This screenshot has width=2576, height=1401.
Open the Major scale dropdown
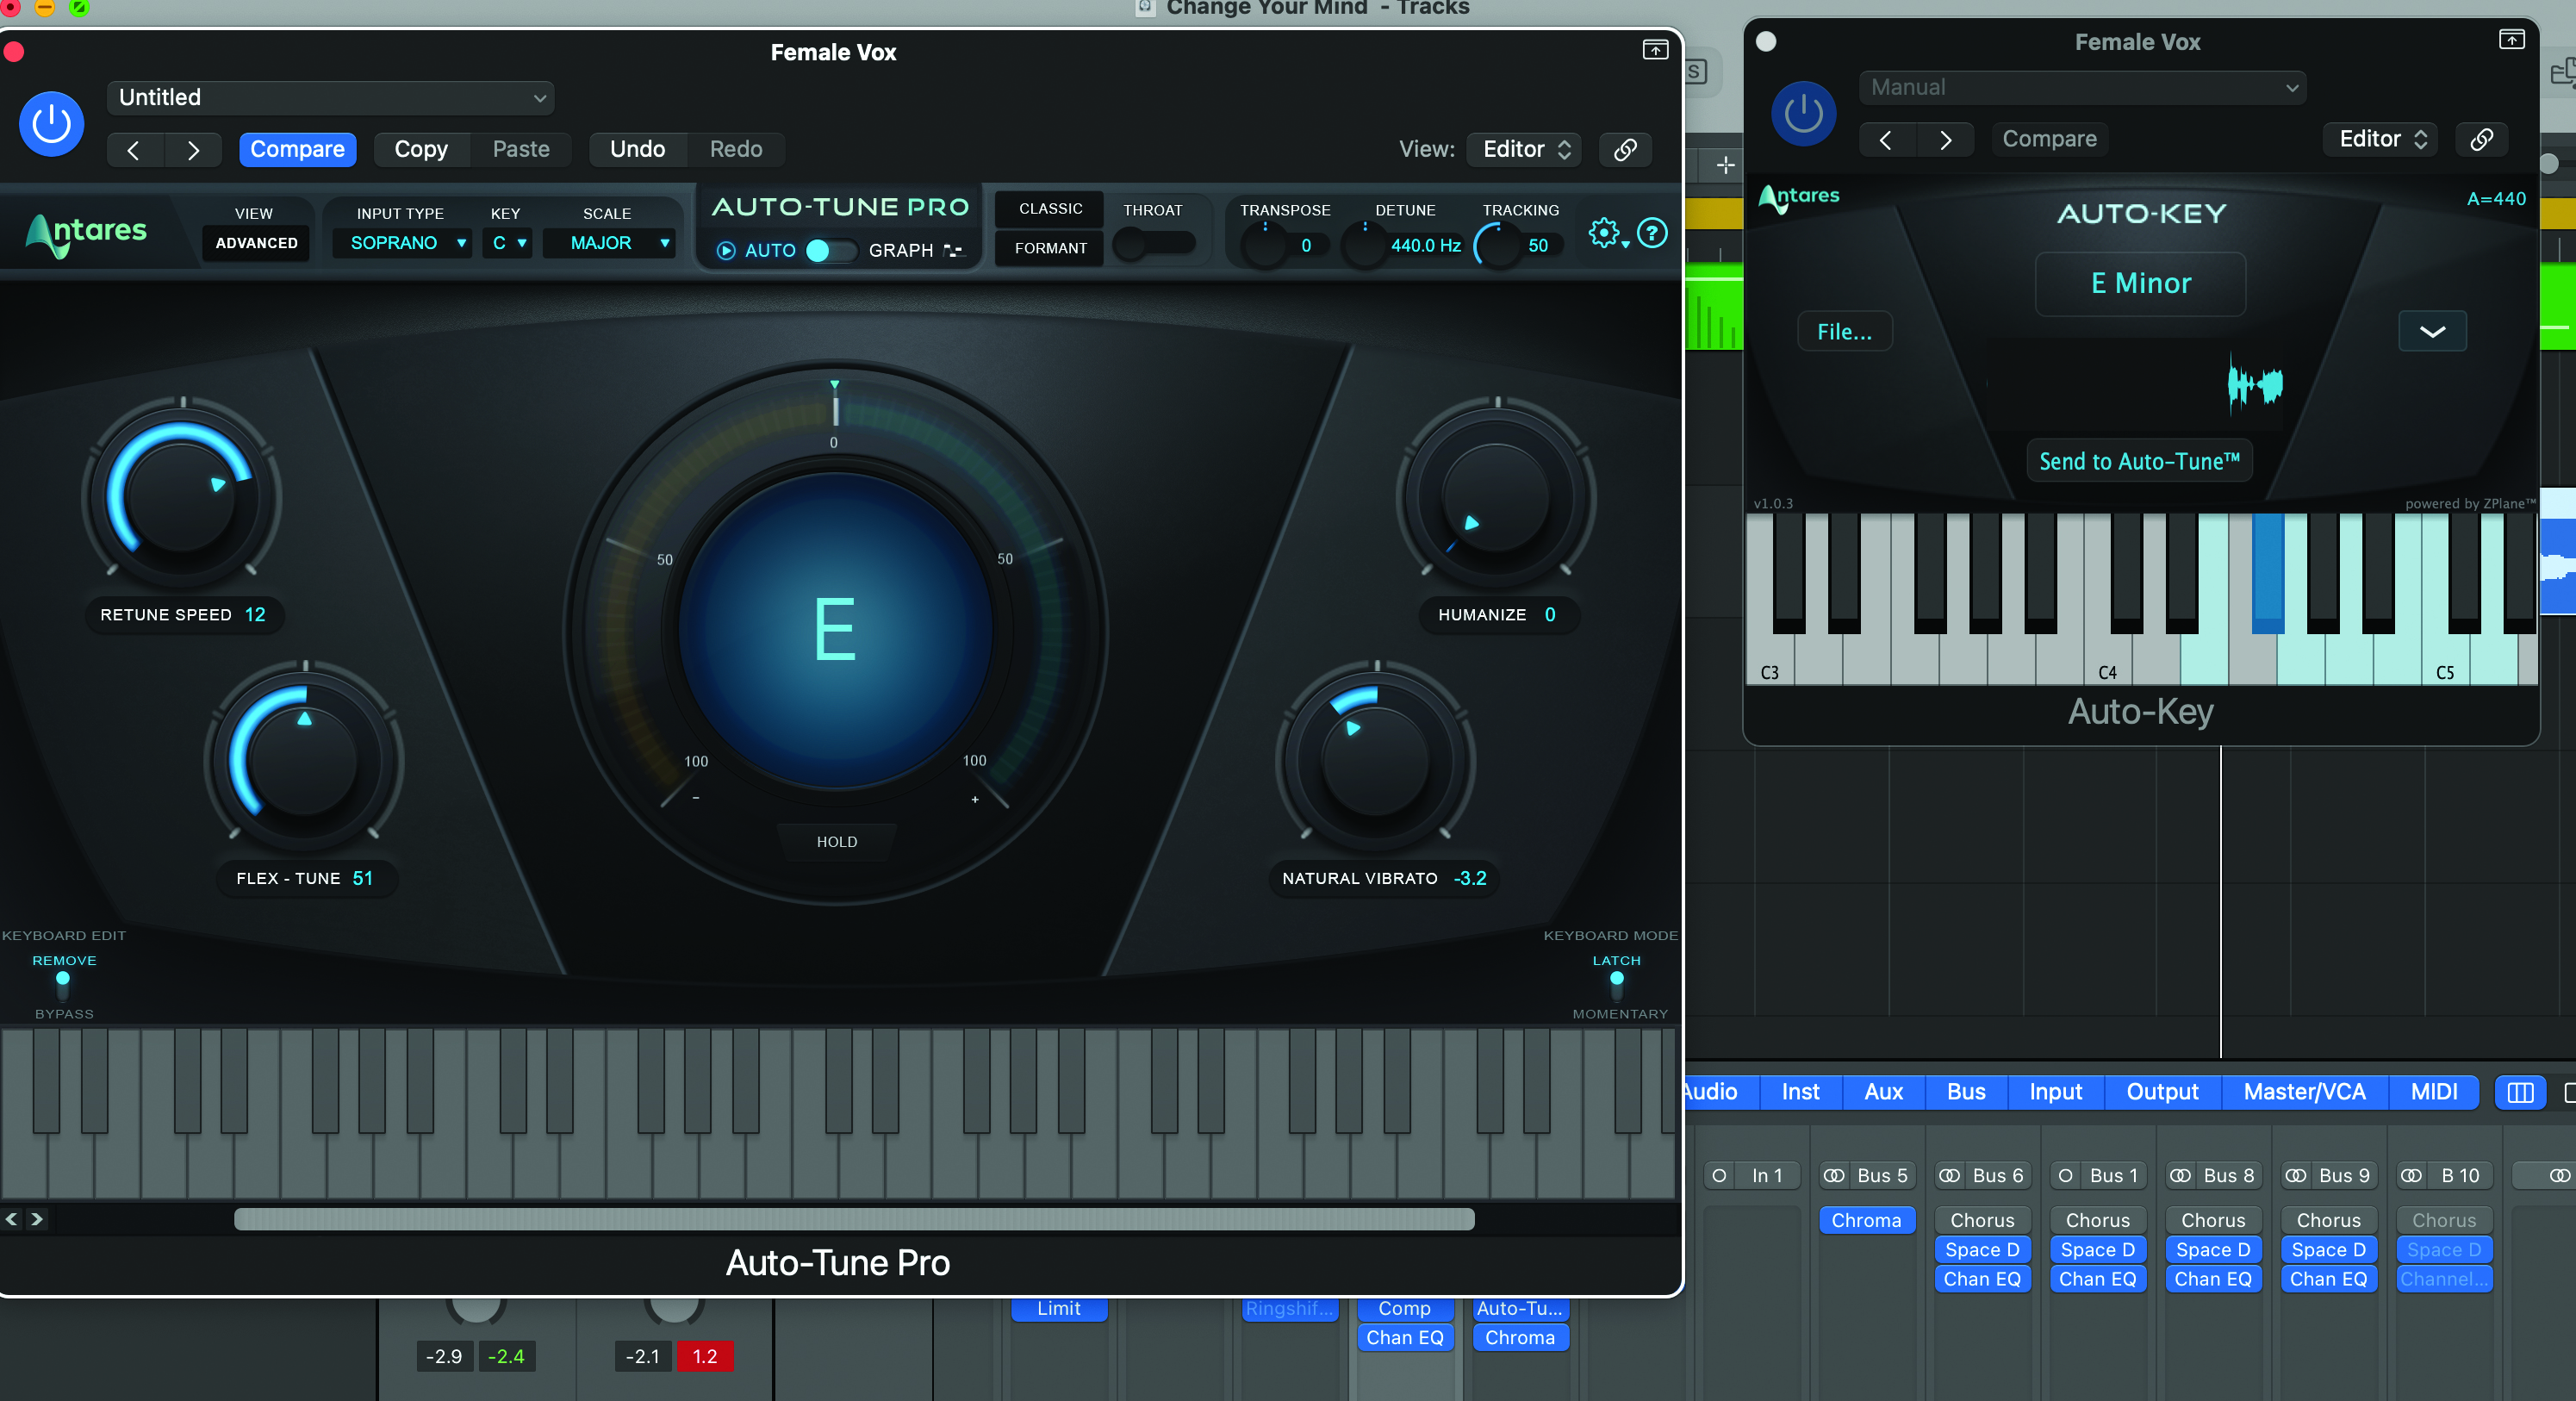(x=609, y=243)
